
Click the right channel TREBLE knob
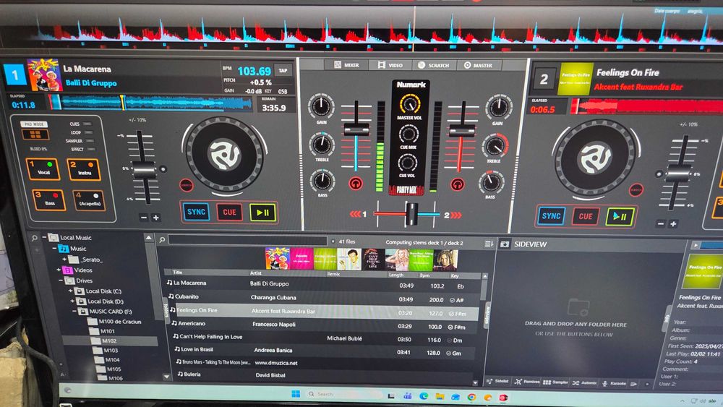click(x=495, y=147)
